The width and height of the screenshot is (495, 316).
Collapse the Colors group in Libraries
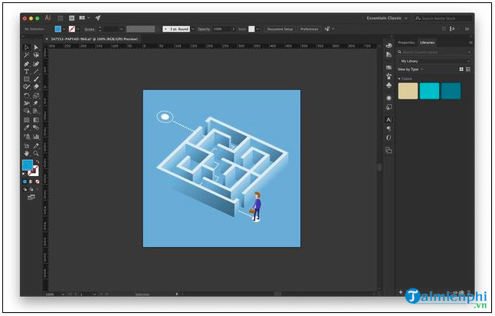pyautogui.click(x=399, y=79)
